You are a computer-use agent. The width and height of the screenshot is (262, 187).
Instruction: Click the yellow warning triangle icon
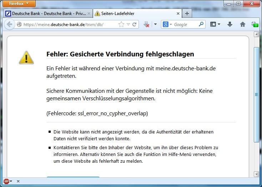[x=26, y=58]
